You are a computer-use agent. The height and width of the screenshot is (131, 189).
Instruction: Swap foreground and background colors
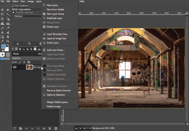click(8, 46)
